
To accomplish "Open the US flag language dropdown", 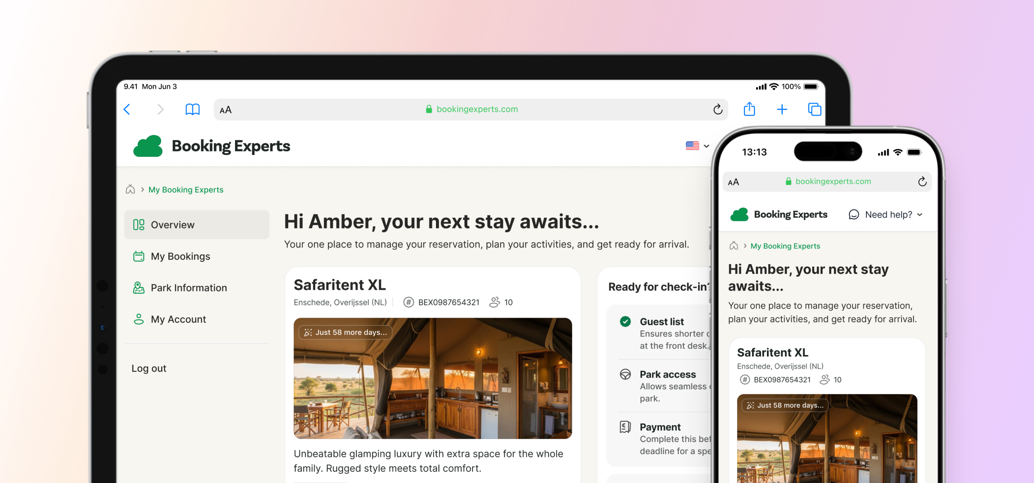I will [697, 146].
